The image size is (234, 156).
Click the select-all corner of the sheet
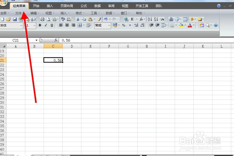click(3, 46)
